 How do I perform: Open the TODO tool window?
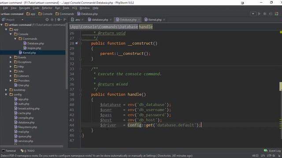(x=27, y=151)
